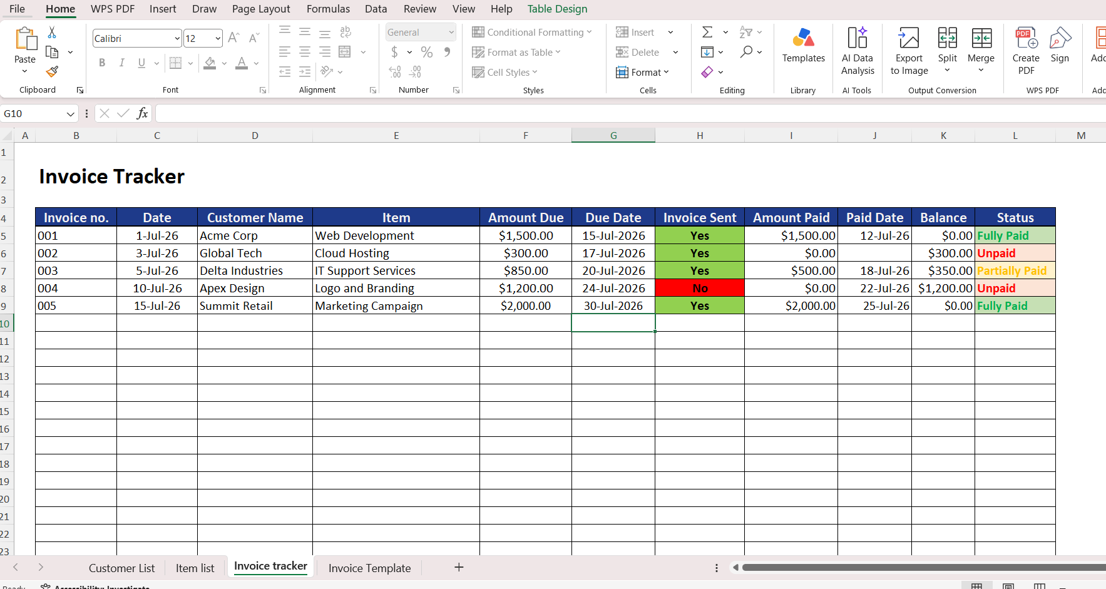Go to the Table Design tab
This screenshot has height=589, width=1106.
coord(557,9)
